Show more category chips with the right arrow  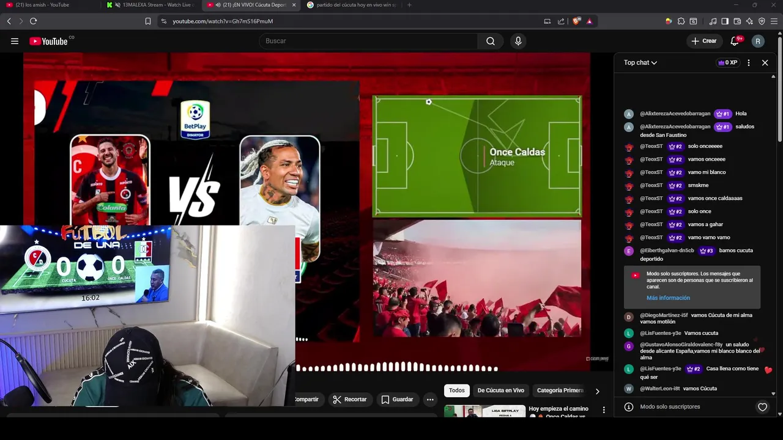tap(597, 391)
